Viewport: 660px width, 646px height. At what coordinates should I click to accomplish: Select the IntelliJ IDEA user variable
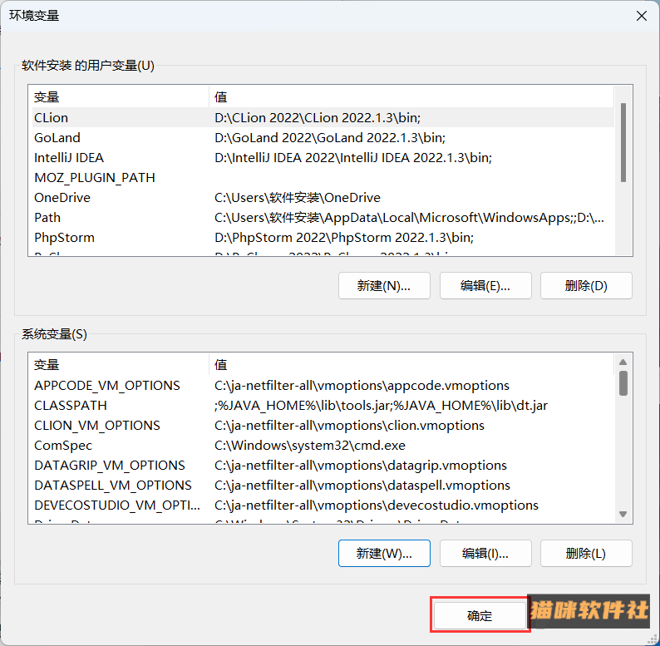[323, 157]
